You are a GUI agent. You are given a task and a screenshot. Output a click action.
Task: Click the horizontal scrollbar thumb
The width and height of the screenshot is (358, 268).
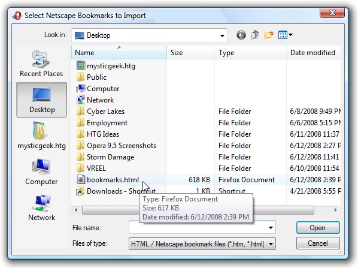click(198, 210)
